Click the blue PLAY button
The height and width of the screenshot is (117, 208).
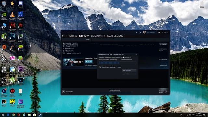[89, 62]
